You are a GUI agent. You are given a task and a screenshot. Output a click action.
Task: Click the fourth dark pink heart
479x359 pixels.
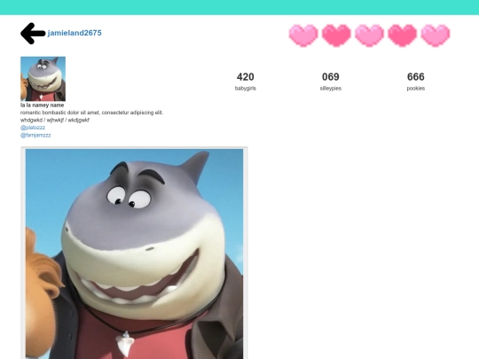tap(403, 35)
